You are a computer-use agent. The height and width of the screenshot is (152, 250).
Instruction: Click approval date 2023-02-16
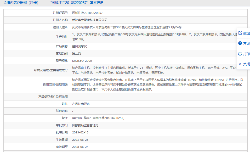tap(80, 132)
